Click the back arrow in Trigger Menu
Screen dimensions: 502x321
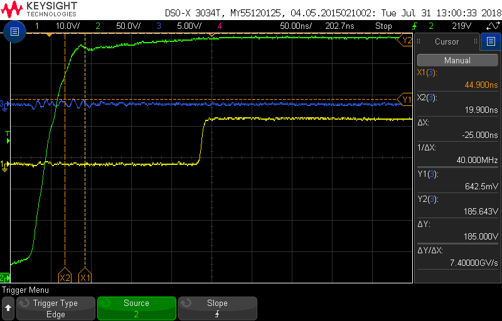point(8,308)
